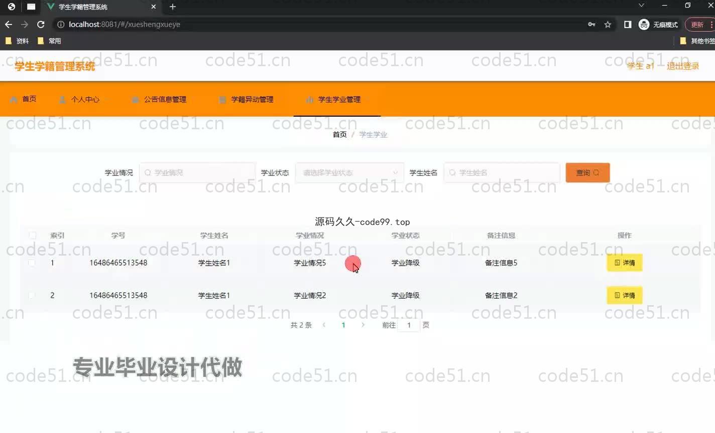Click the browser reload page icon
The width and height of the screenshot is (715, 433).
tap(41, 25)
